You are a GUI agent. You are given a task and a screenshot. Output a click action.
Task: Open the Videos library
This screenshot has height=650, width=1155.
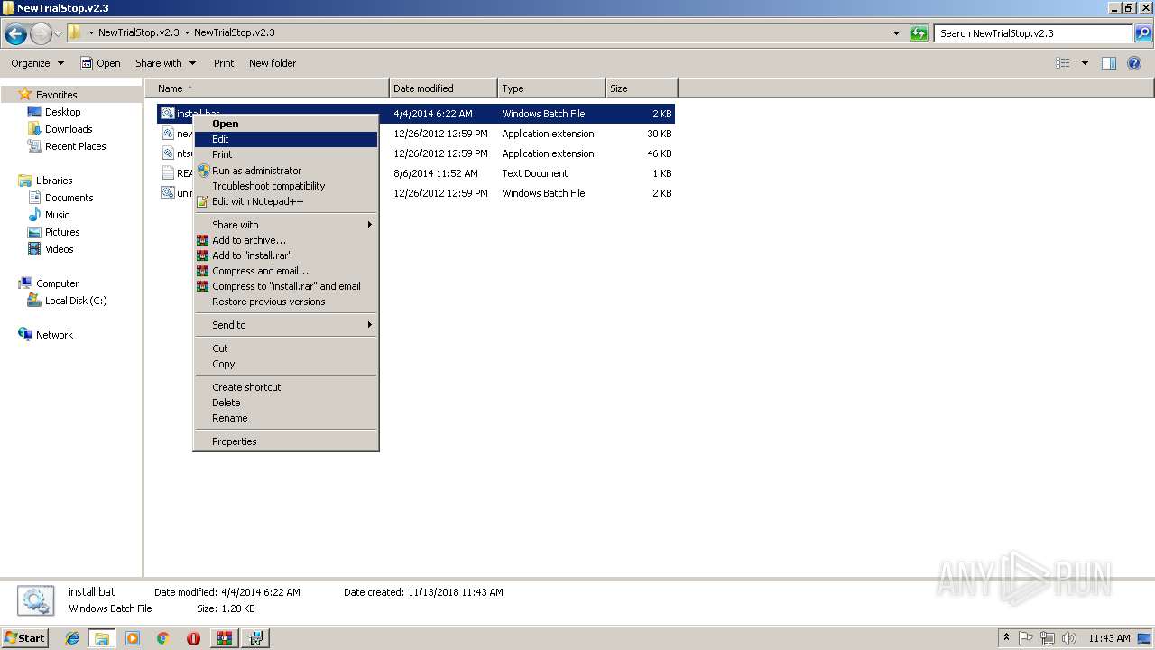(x=60, y=249)
